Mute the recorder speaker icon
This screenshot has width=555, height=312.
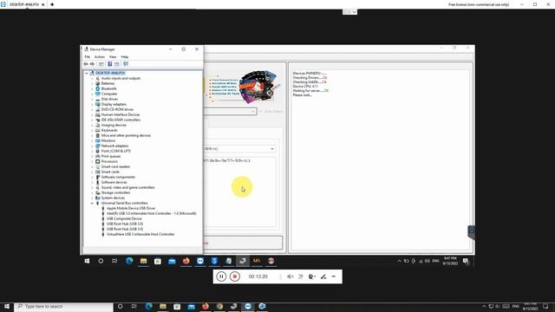point(290,276)
